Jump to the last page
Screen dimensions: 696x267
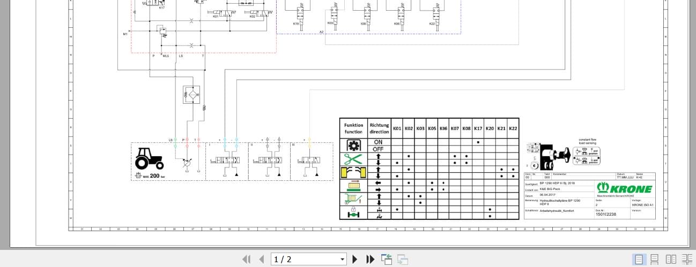click(x=370, y=260)
